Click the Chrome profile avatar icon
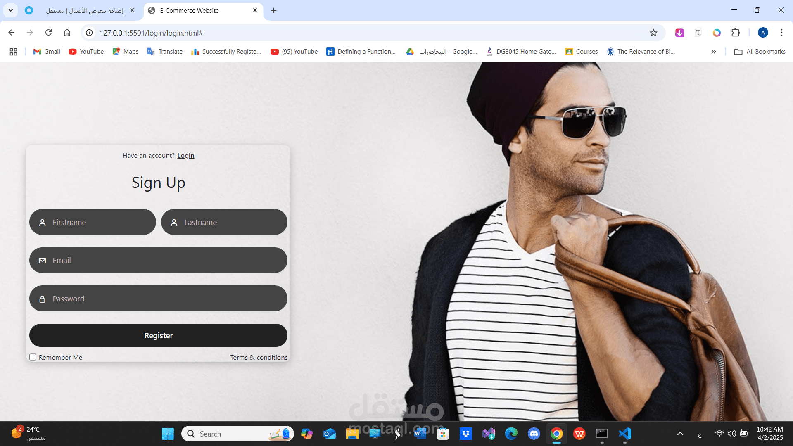The width and height of the screenshot is (793, 446). [763, 33]
